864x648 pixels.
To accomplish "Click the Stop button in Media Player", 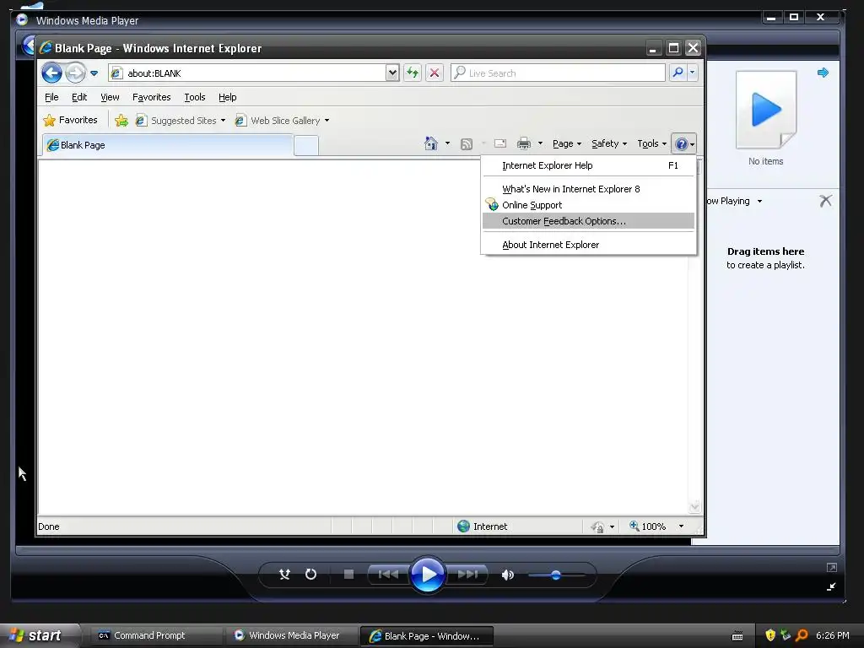I will tap(348, 574).
